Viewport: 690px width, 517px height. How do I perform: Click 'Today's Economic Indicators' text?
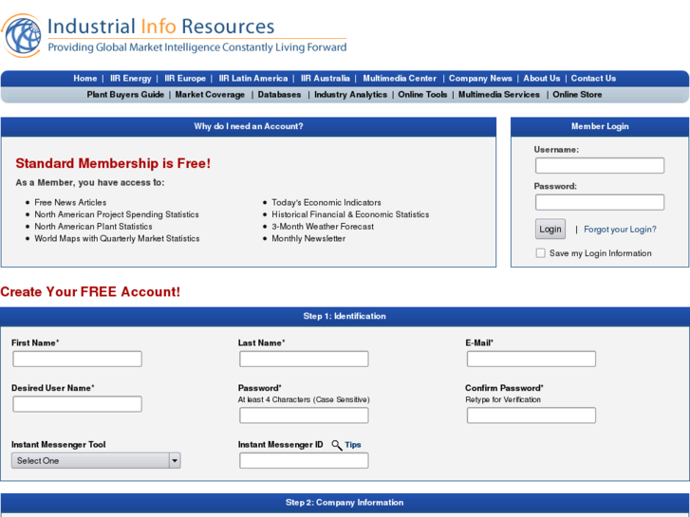click(x=326, y=202)
